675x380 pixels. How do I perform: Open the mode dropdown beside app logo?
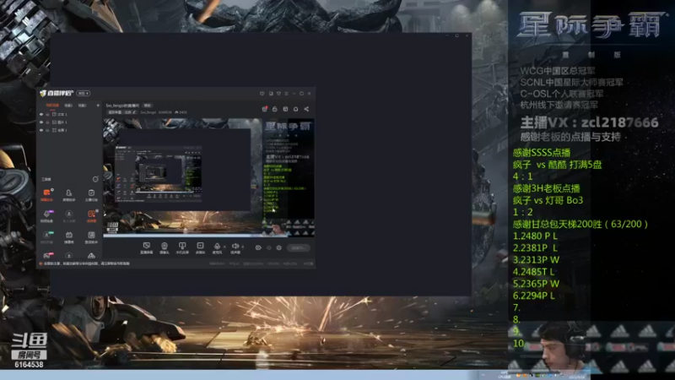83,94
